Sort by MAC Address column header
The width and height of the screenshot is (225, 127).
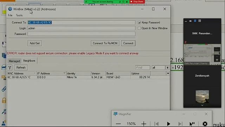pyautogui.click(x=21, y=73)
